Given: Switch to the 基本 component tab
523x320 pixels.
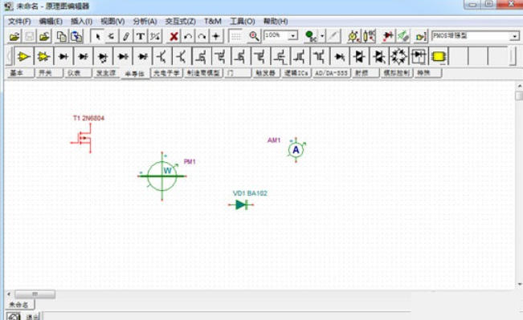Looking at the screenshot, I should [20, 73].
